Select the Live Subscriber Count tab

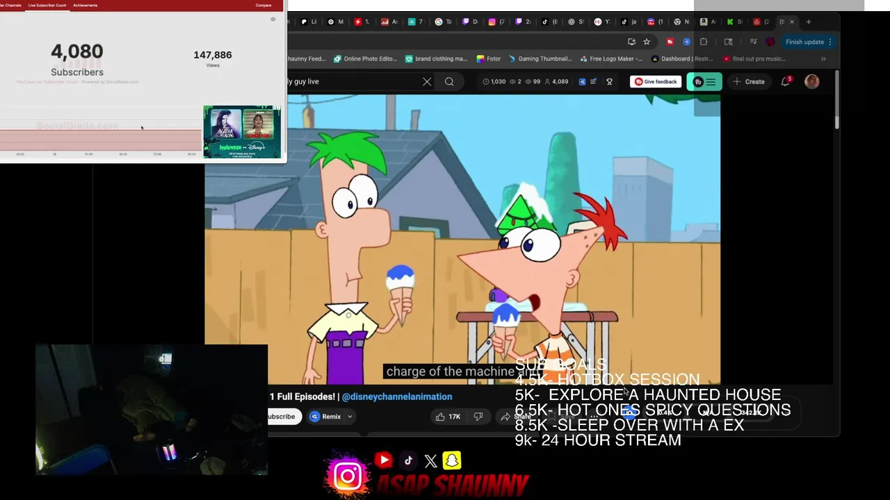pos(47,5)
